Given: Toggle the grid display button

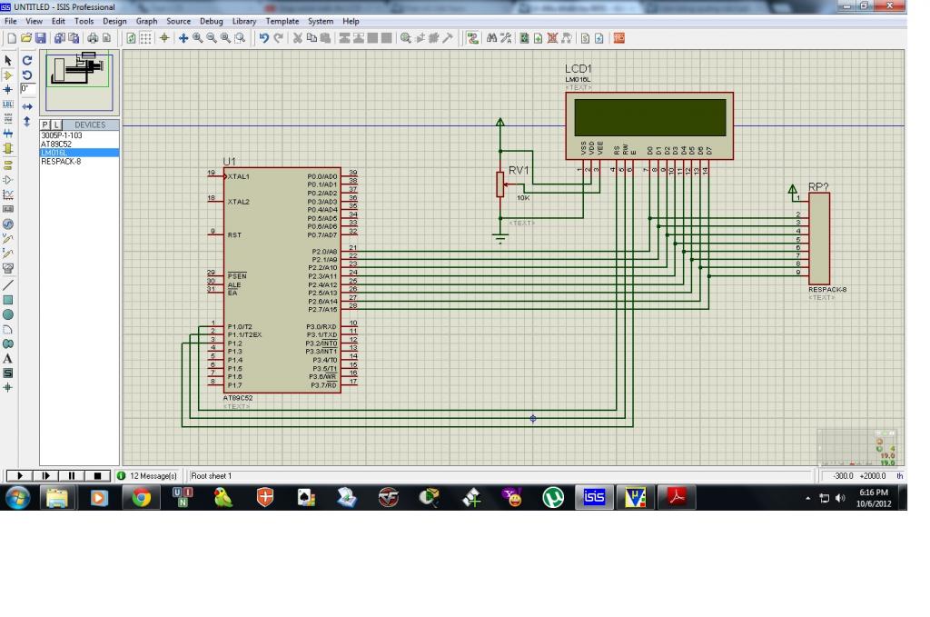Looking at the screenshot, I should click(147, 38).
